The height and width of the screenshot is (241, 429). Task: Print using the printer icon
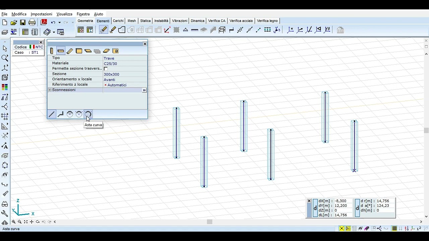point(32,22)
